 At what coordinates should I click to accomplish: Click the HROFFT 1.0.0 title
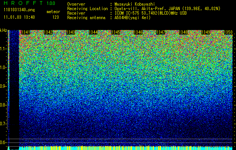pyautogui.click(x=30, y=3)
